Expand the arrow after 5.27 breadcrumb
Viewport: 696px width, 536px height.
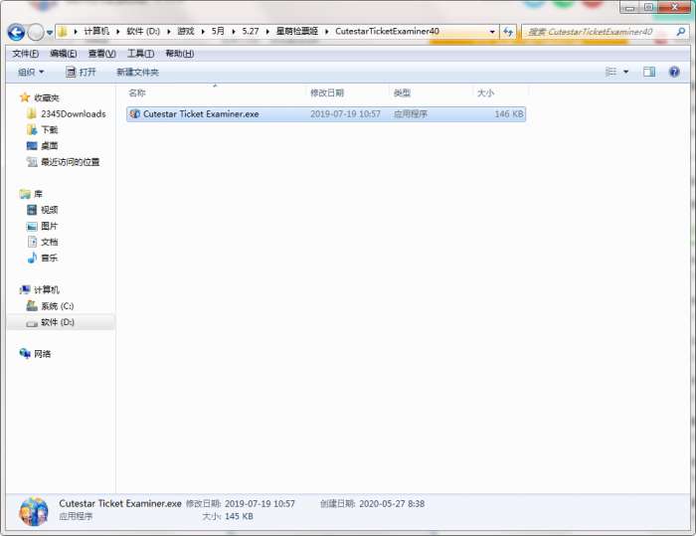267,32
